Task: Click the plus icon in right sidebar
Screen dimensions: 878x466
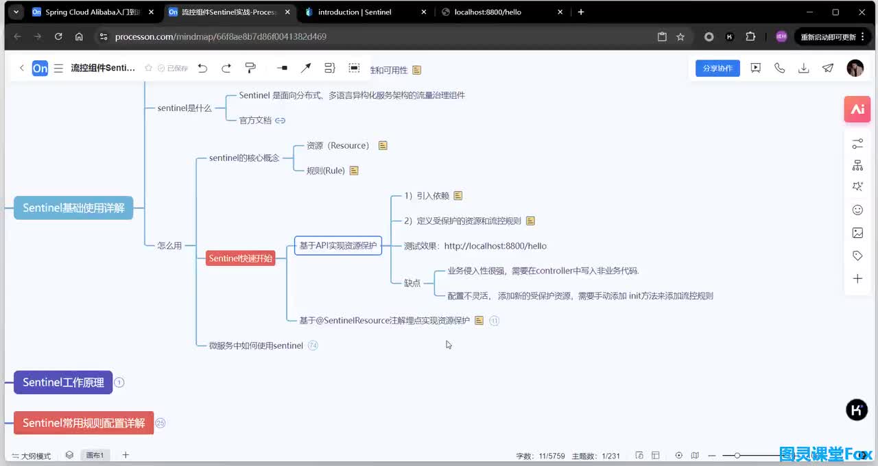Action: pyautogui.click(x=857, y=279)
